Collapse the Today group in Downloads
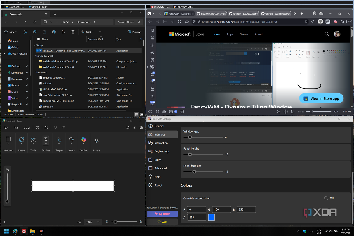Screen dimensions: 354x236 (35, 45)
